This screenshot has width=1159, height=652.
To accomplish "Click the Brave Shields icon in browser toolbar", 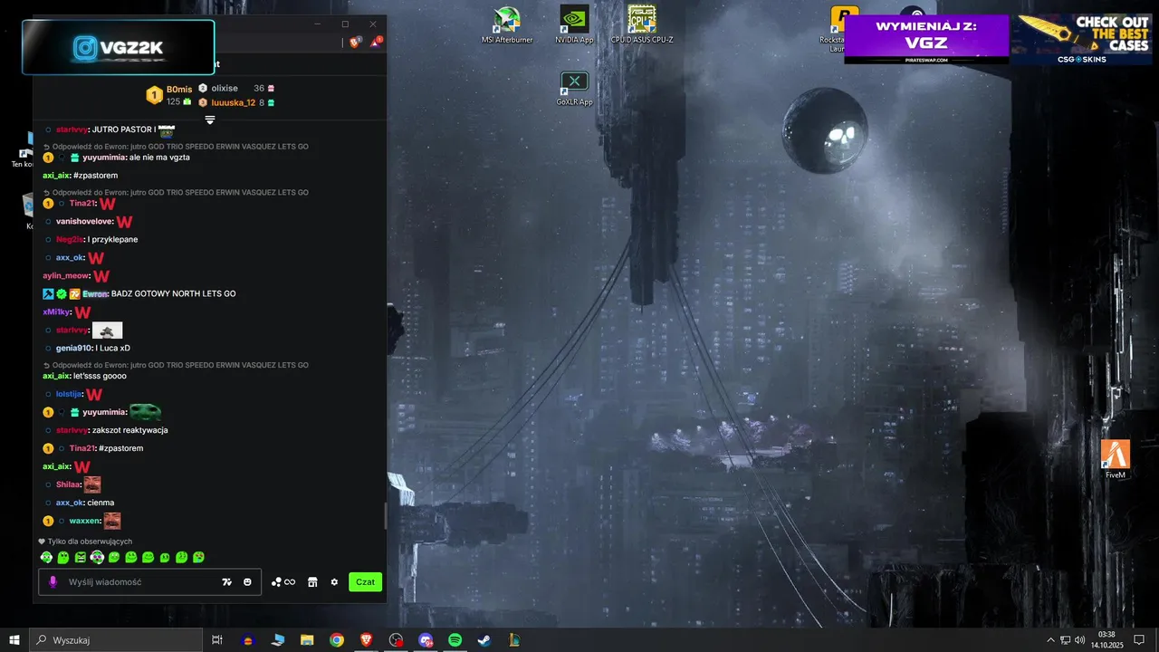I will pyautogui.click(x=356, y=42).
